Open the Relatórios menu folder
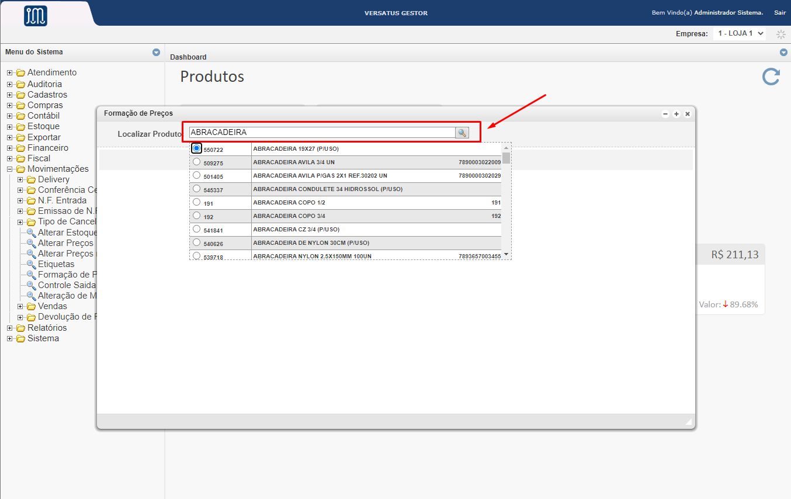This screenshot has height=499, width=791. tap(21, 328)
